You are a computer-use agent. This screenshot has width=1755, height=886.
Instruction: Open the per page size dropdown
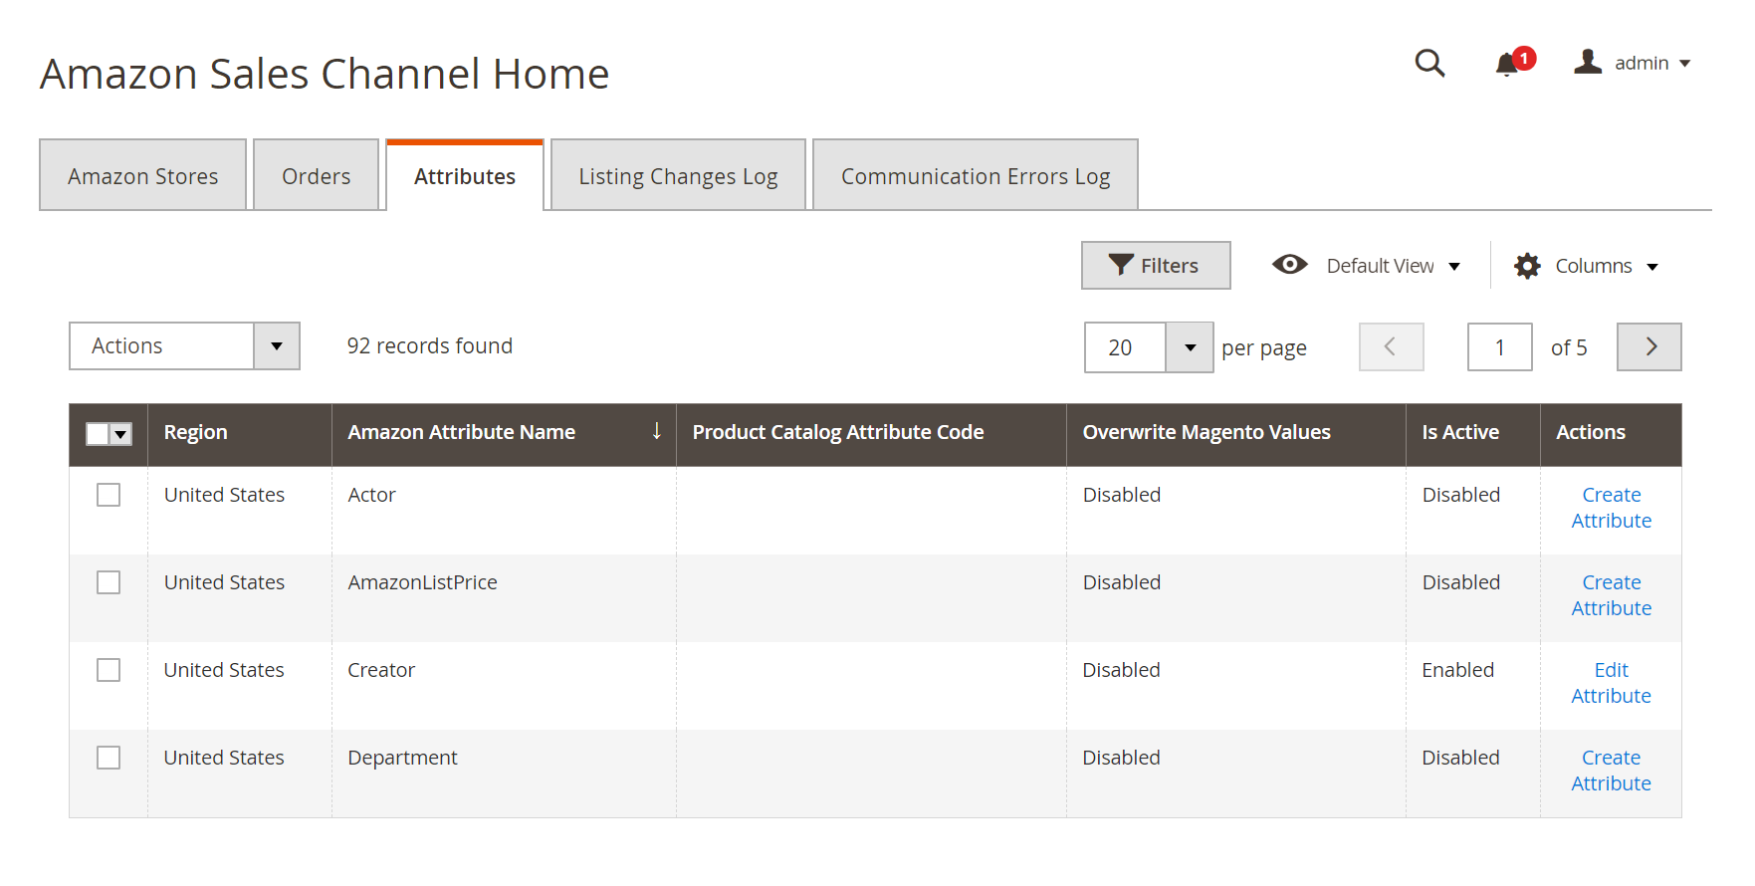pyautogui.click(x=1190, y=347)
